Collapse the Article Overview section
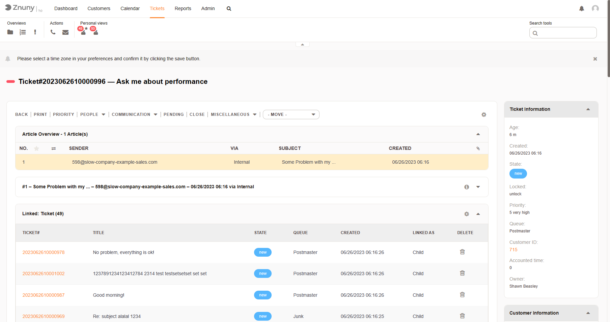The height and width of the screenshot is (322, 610). point(478,134)
